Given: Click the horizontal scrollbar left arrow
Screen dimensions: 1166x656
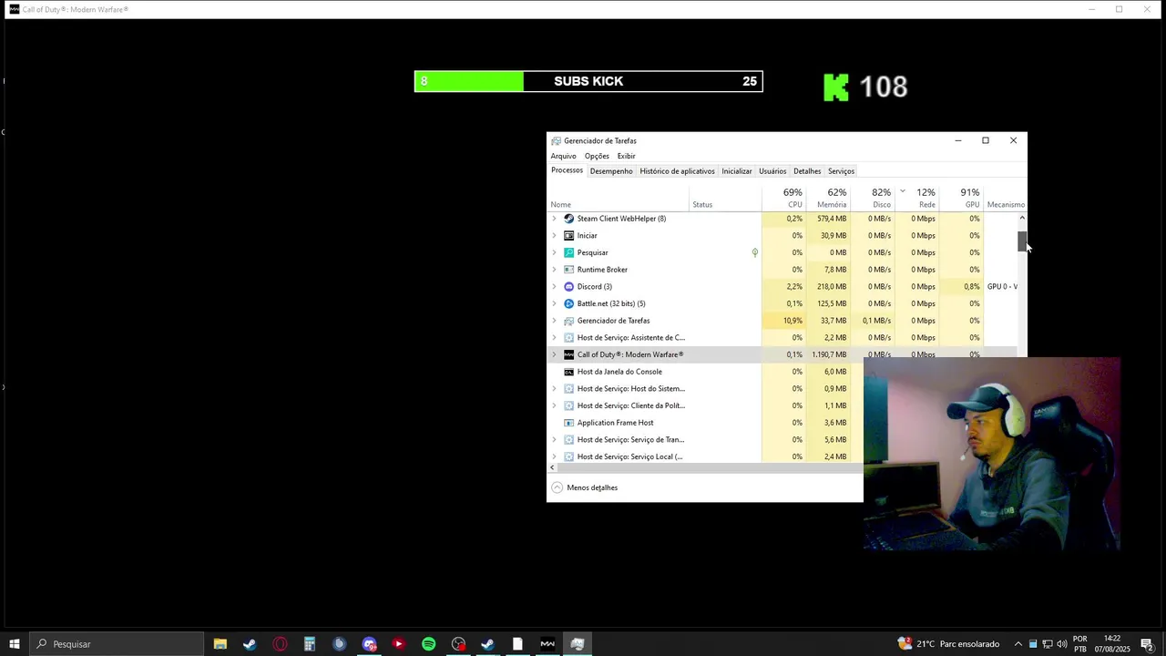Looking at the screenshot, I should pos(552,467).
